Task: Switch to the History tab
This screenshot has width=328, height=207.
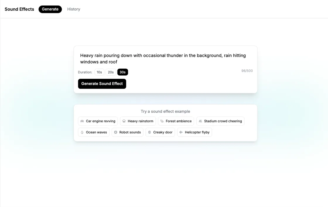Action: point(74,9)
